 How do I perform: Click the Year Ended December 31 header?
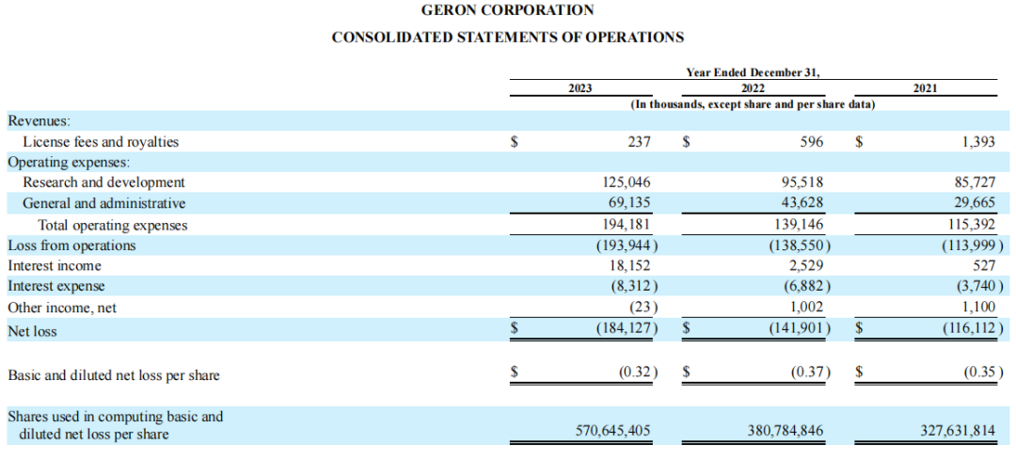pos(753,73)
